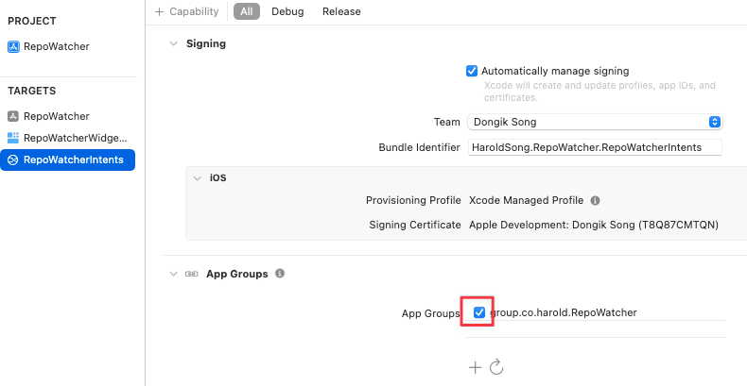Collapse the Signing section
This screenshot has width=747, height=386.
(x=173, y=43)
